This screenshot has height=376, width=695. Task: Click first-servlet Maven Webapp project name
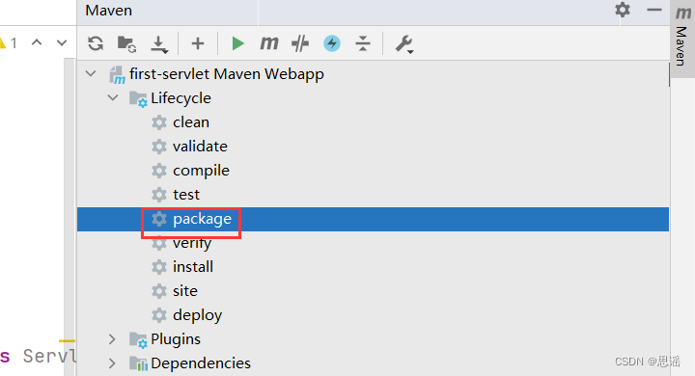[x=227, y=74]
